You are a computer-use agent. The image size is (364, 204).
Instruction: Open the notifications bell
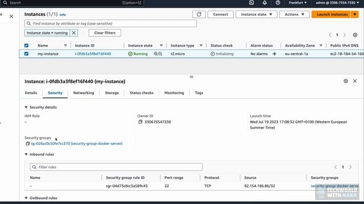coord(264,3)
